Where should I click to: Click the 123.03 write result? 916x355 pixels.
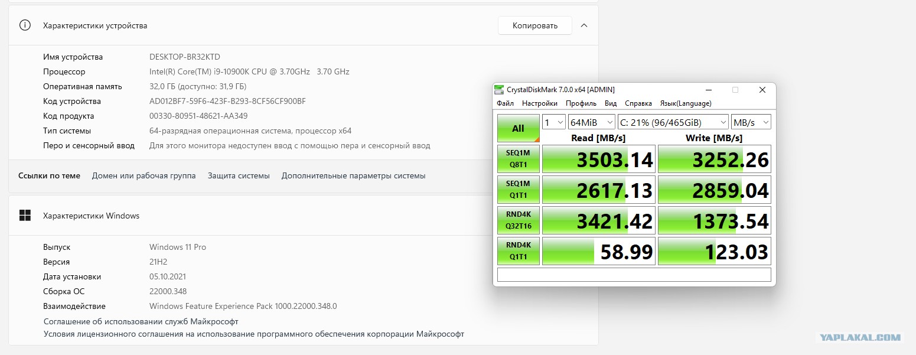[715, 251]
